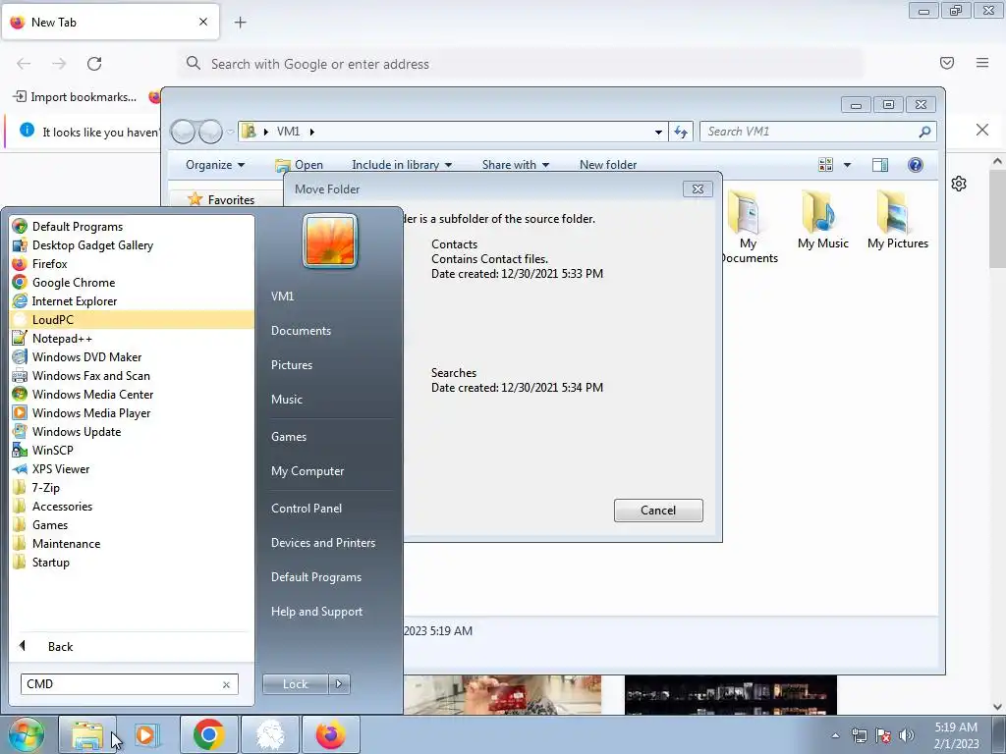Click Import bookmarks in Firefox toolbar
This screenshot has width=1006, height=754.
(75, 97)
